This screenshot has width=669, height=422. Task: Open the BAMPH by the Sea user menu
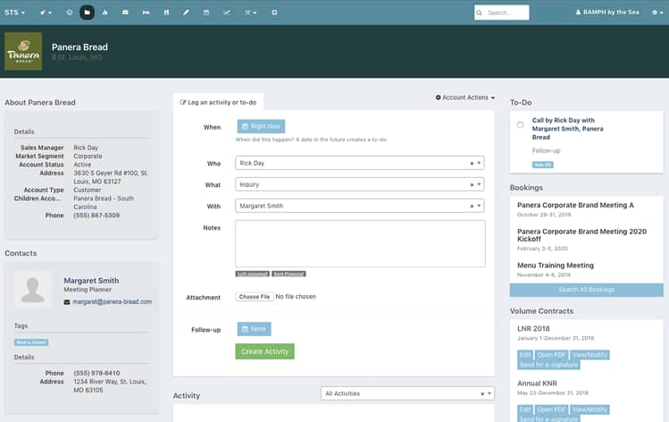pyautogui.click(x=607, y=13)
